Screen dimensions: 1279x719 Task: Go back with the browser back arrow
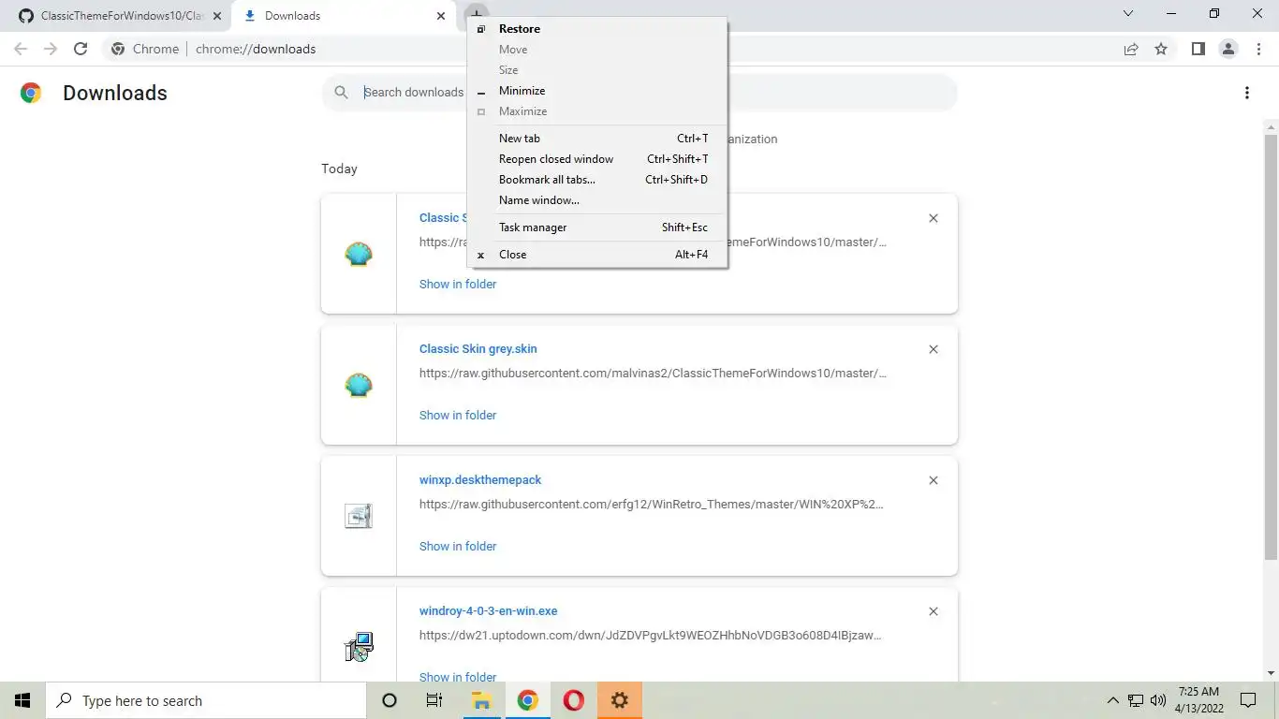(21, 50)
